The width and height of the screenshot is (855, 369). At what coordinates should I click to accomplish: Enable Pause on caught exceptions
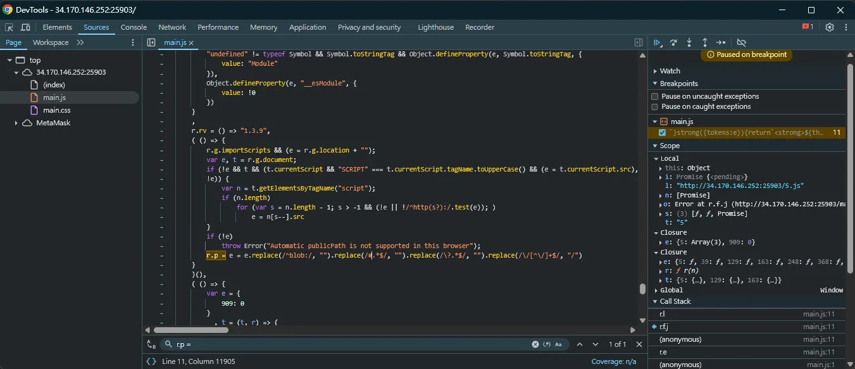click(x=654, y=106)
